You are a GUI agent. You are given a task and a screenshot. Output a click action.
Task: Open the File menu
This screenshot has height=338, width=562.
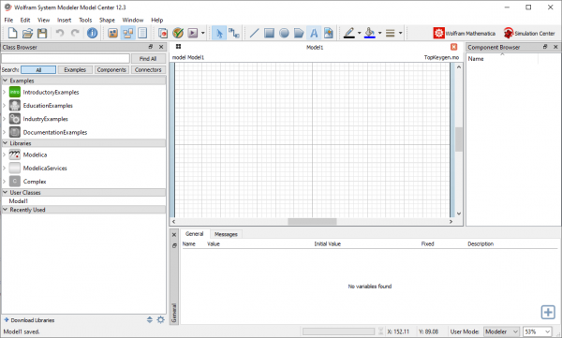pyautogui.click(x=8, y=20)
